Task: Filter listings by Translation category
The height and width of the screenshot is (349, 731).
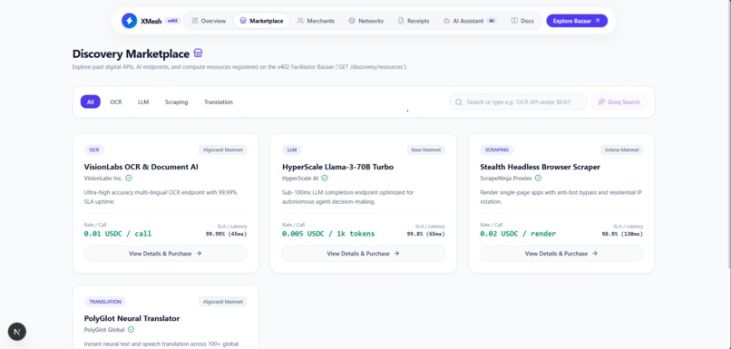Action: (x=219, y=102)
